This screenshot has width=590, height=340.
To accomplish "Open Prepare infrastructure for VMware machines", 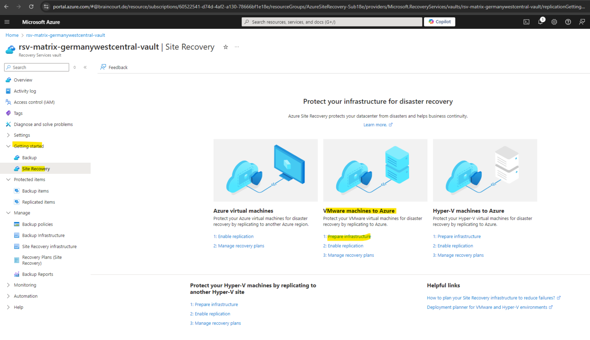I will (348, 236).
